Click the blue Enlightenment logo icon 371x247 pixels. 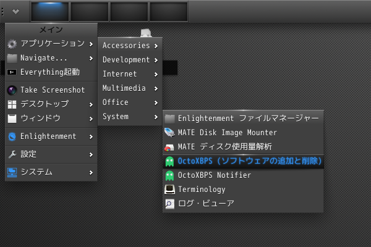tap(12, 136)
